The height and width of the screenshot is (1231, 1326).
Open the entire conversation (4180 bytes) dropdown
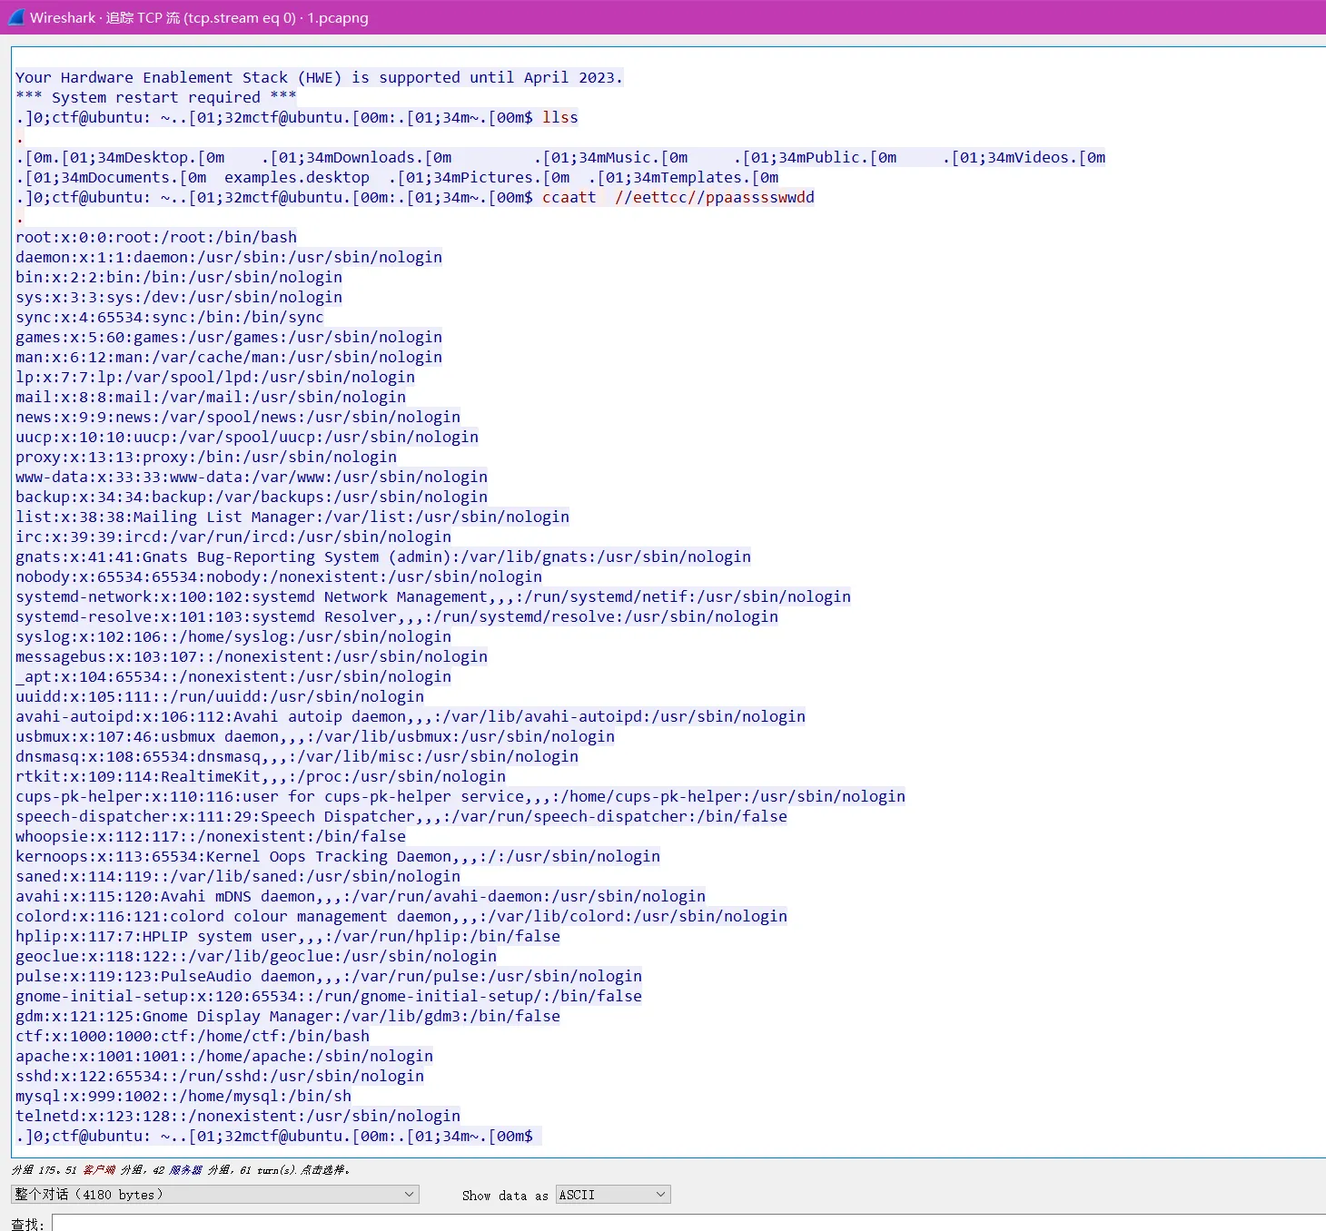coord(214,1195)
